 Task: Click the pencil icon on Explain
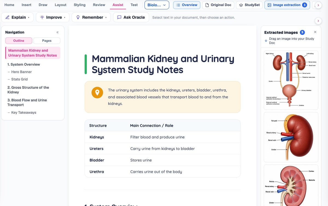point(7,17)
